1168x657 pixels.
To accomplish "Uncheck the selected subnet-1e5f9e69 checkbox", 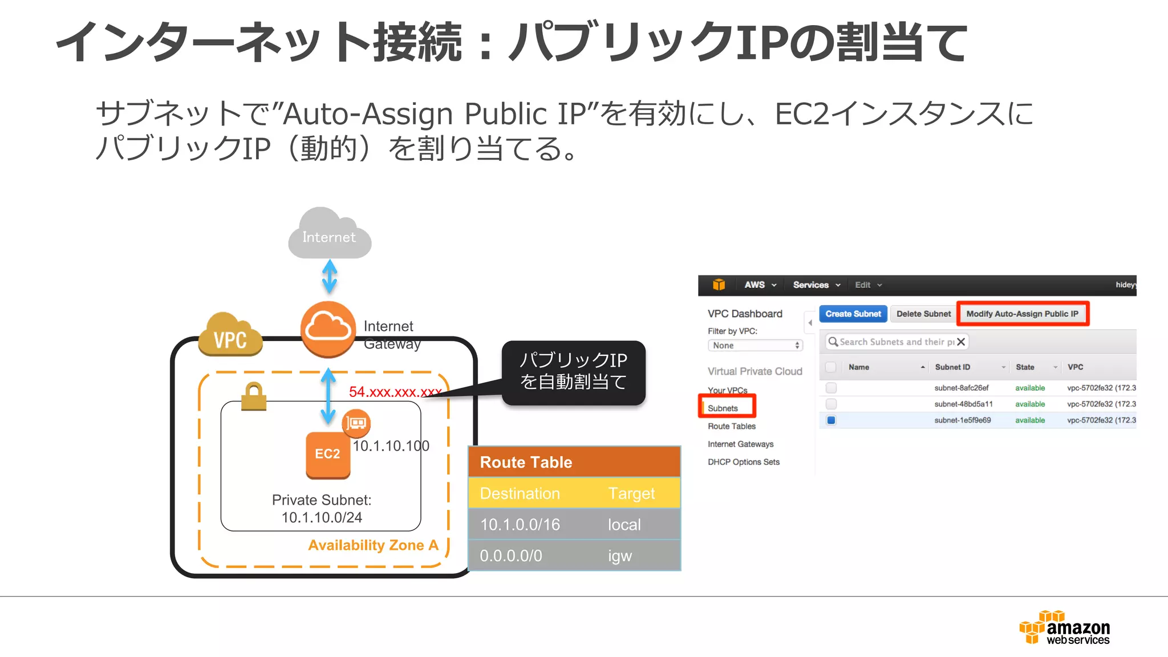I will 831,420.
